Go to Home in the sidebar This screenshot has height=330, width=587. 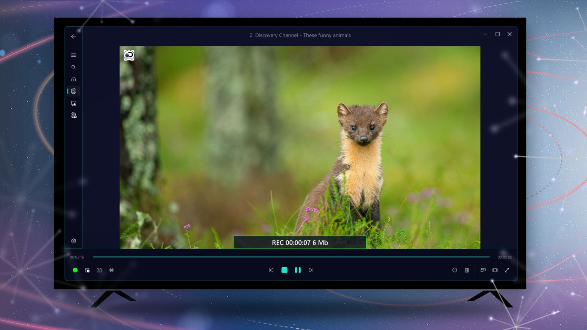pyautogui.click(x=73, y=79)
